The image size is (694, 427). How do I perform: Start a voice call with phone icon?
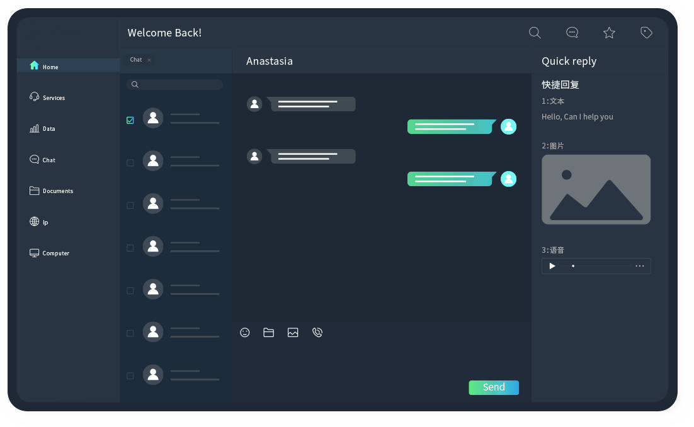point(317,333)
